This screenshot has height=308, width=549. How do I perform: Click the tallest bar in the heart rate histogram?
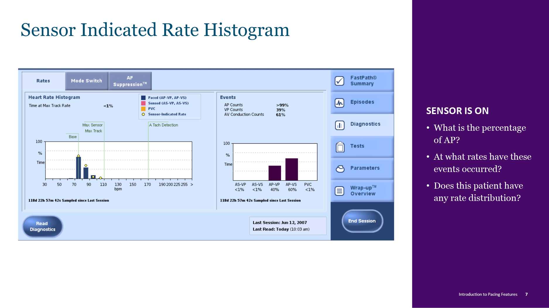click(x=78, y=168)
